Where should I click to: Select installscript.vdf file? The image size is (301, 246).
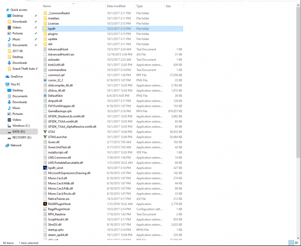pos(58,153)
